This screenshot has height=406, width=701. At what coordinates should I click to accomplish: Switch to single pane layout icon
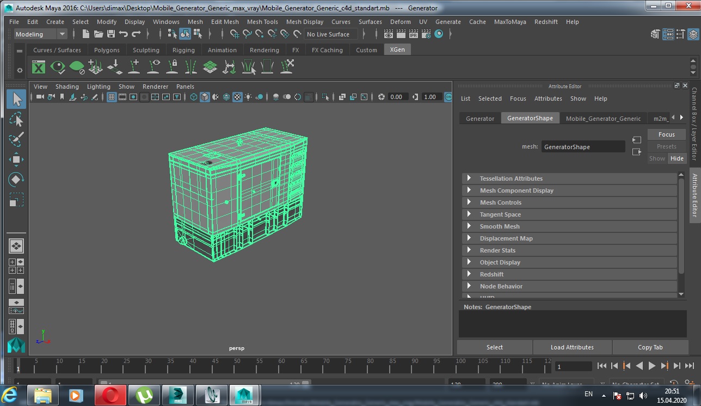16,246
